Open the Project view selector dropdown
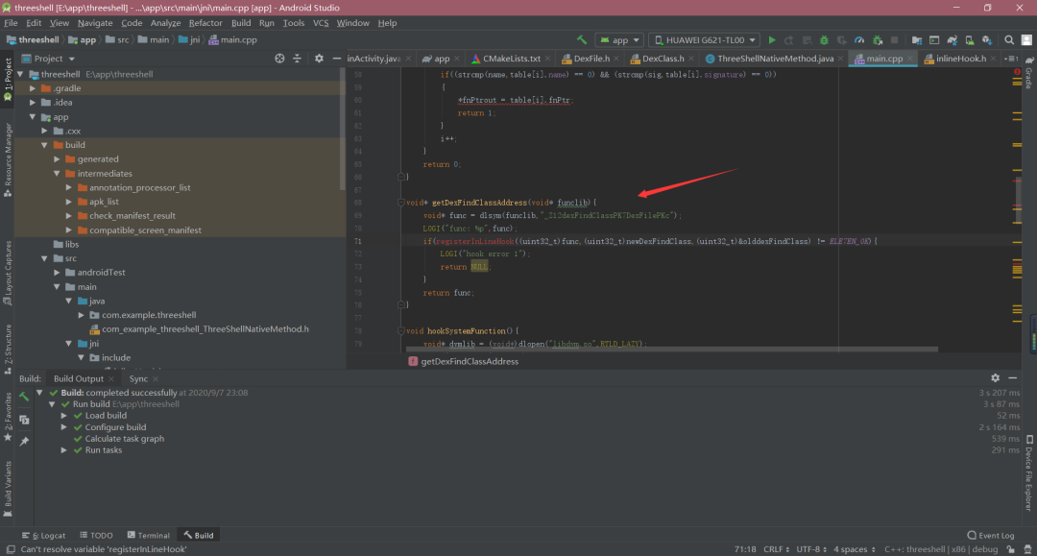Image resolution: width=1037 pixels, height=556 pixels. pyautogui.click(x=49, y=59)
